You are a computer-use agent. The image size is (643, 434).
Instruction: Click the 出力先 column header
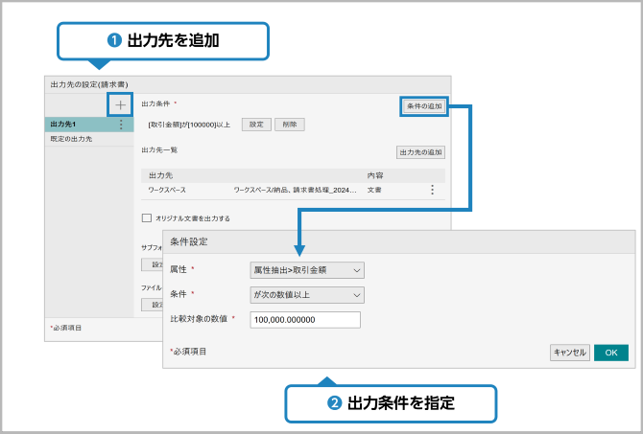point(161,175)
